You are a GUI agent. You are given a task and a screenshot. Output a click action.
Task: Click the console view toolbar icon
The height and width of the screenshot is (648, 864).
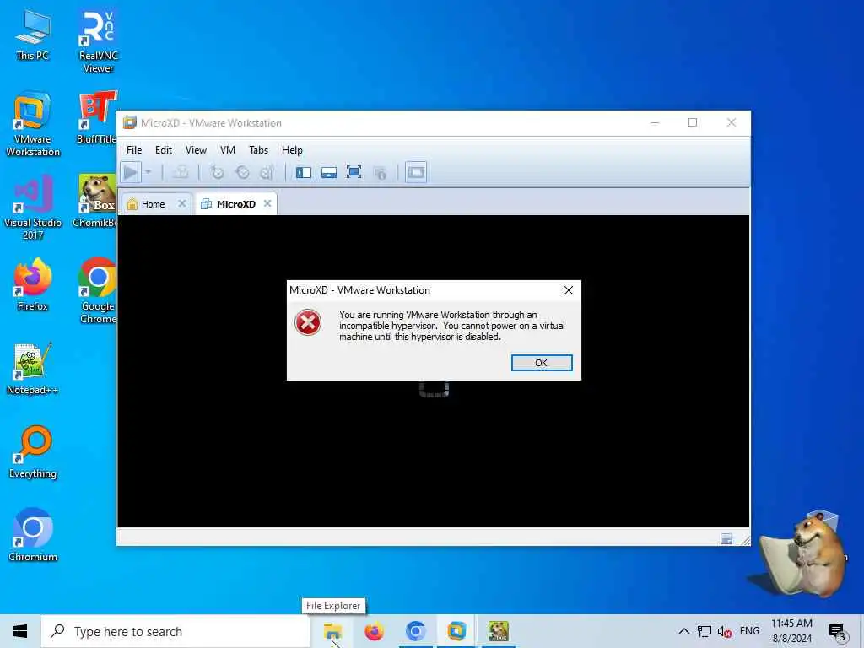tap(416, 172)
